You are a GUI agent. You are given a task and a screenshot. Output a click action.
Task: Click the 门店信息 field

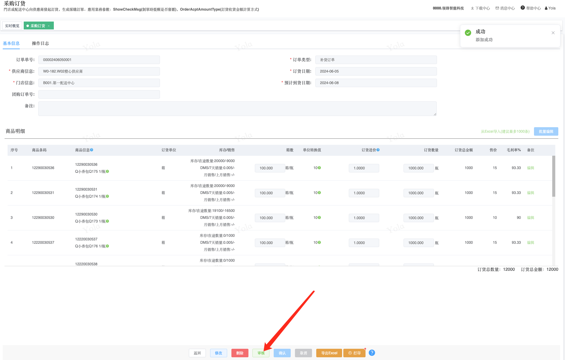coord(99,83)
